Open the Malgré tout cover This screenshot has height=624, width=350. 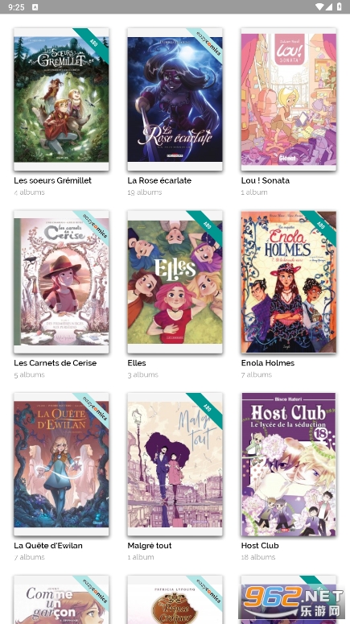(x=175, y=465)
